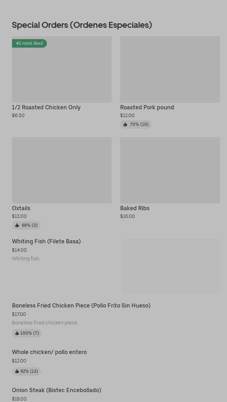Open Boneless Fried Chicken Piece item
Image resolution: width=227 pixels, height=402 pixels.
point(81,305)
